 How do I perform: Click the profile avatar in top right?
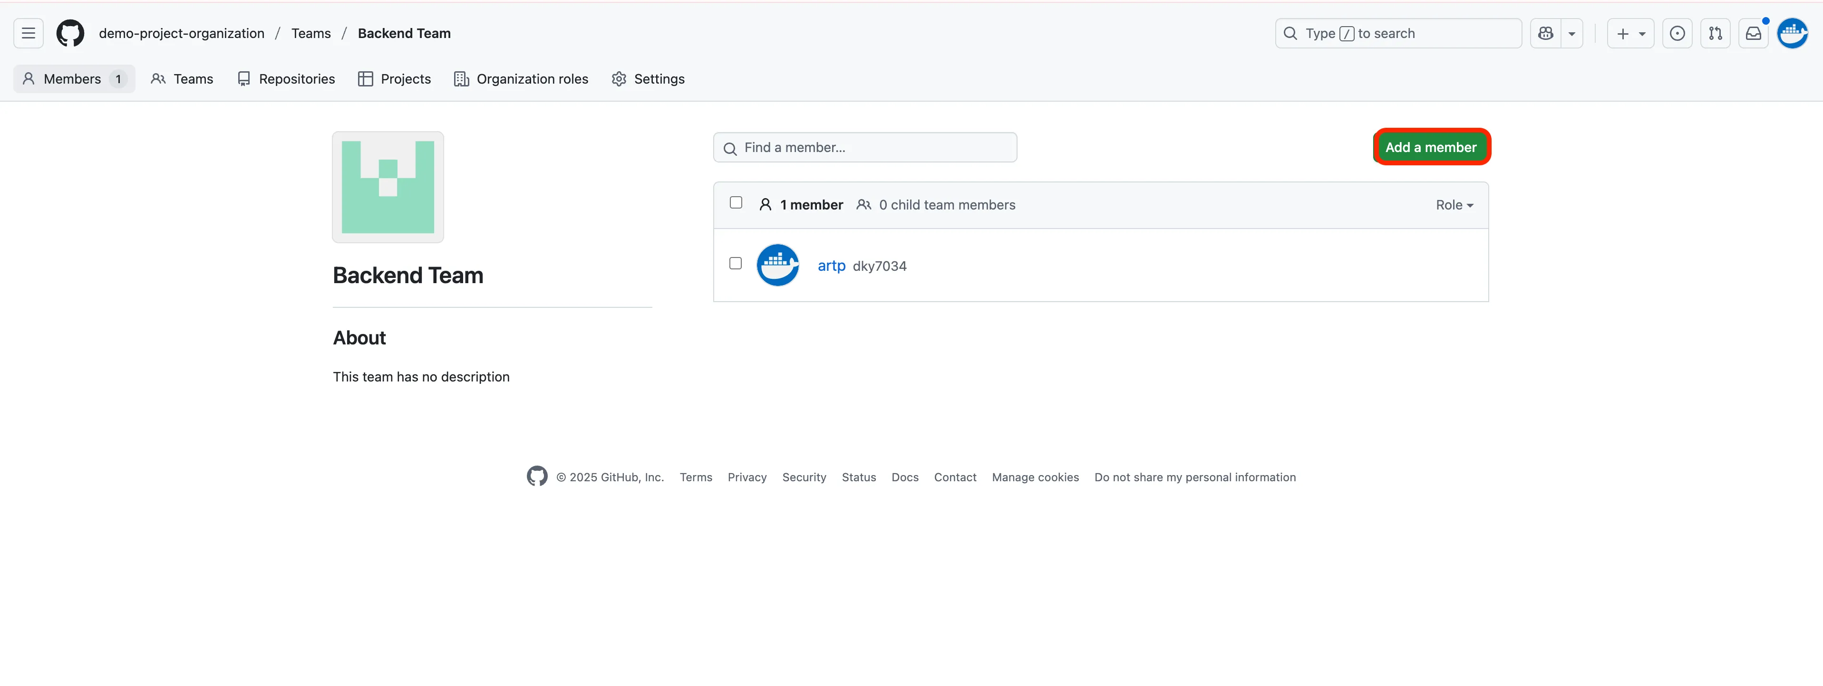[1792, 33]
